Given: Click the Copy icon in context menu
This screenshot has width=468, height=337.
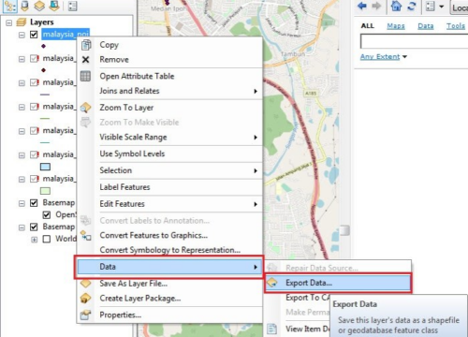Looking at the screenshot, I should coord(86,45).
